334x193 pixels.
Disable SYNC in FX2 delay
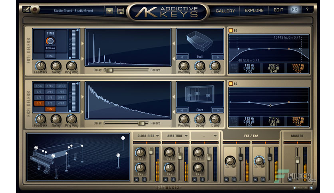tap(50, 109)
